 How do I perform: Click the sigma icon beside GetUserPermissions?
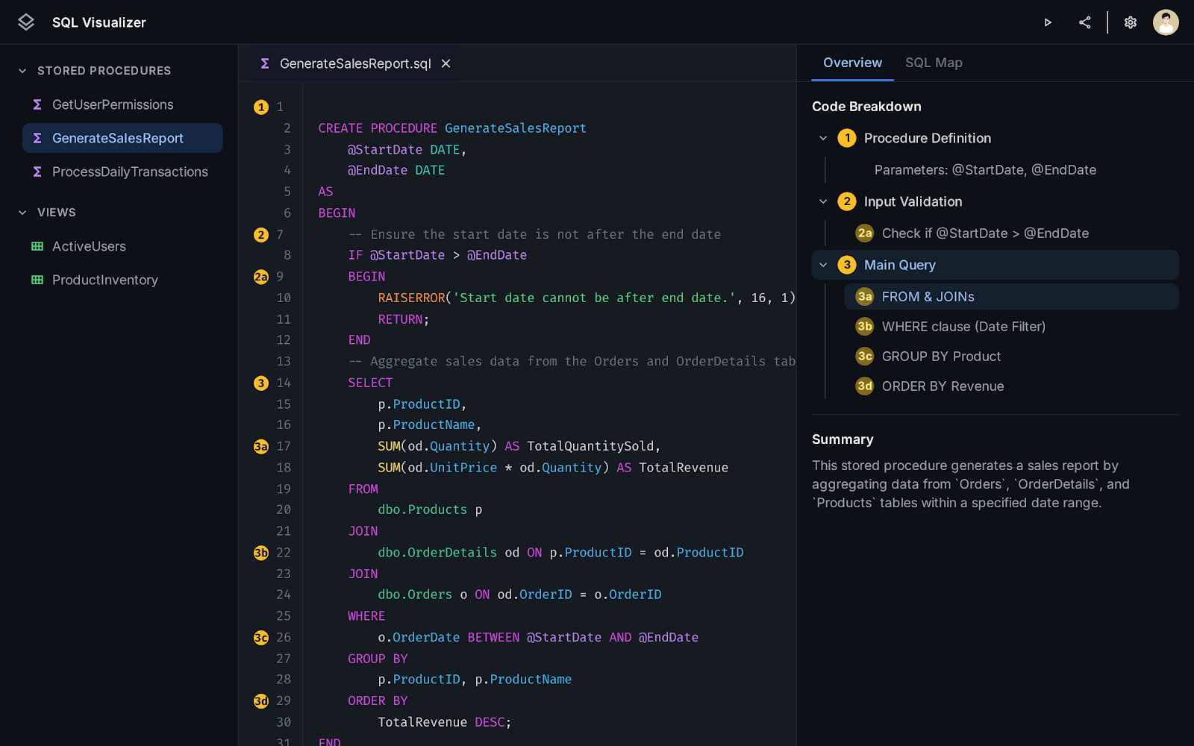tap(37, 104)
